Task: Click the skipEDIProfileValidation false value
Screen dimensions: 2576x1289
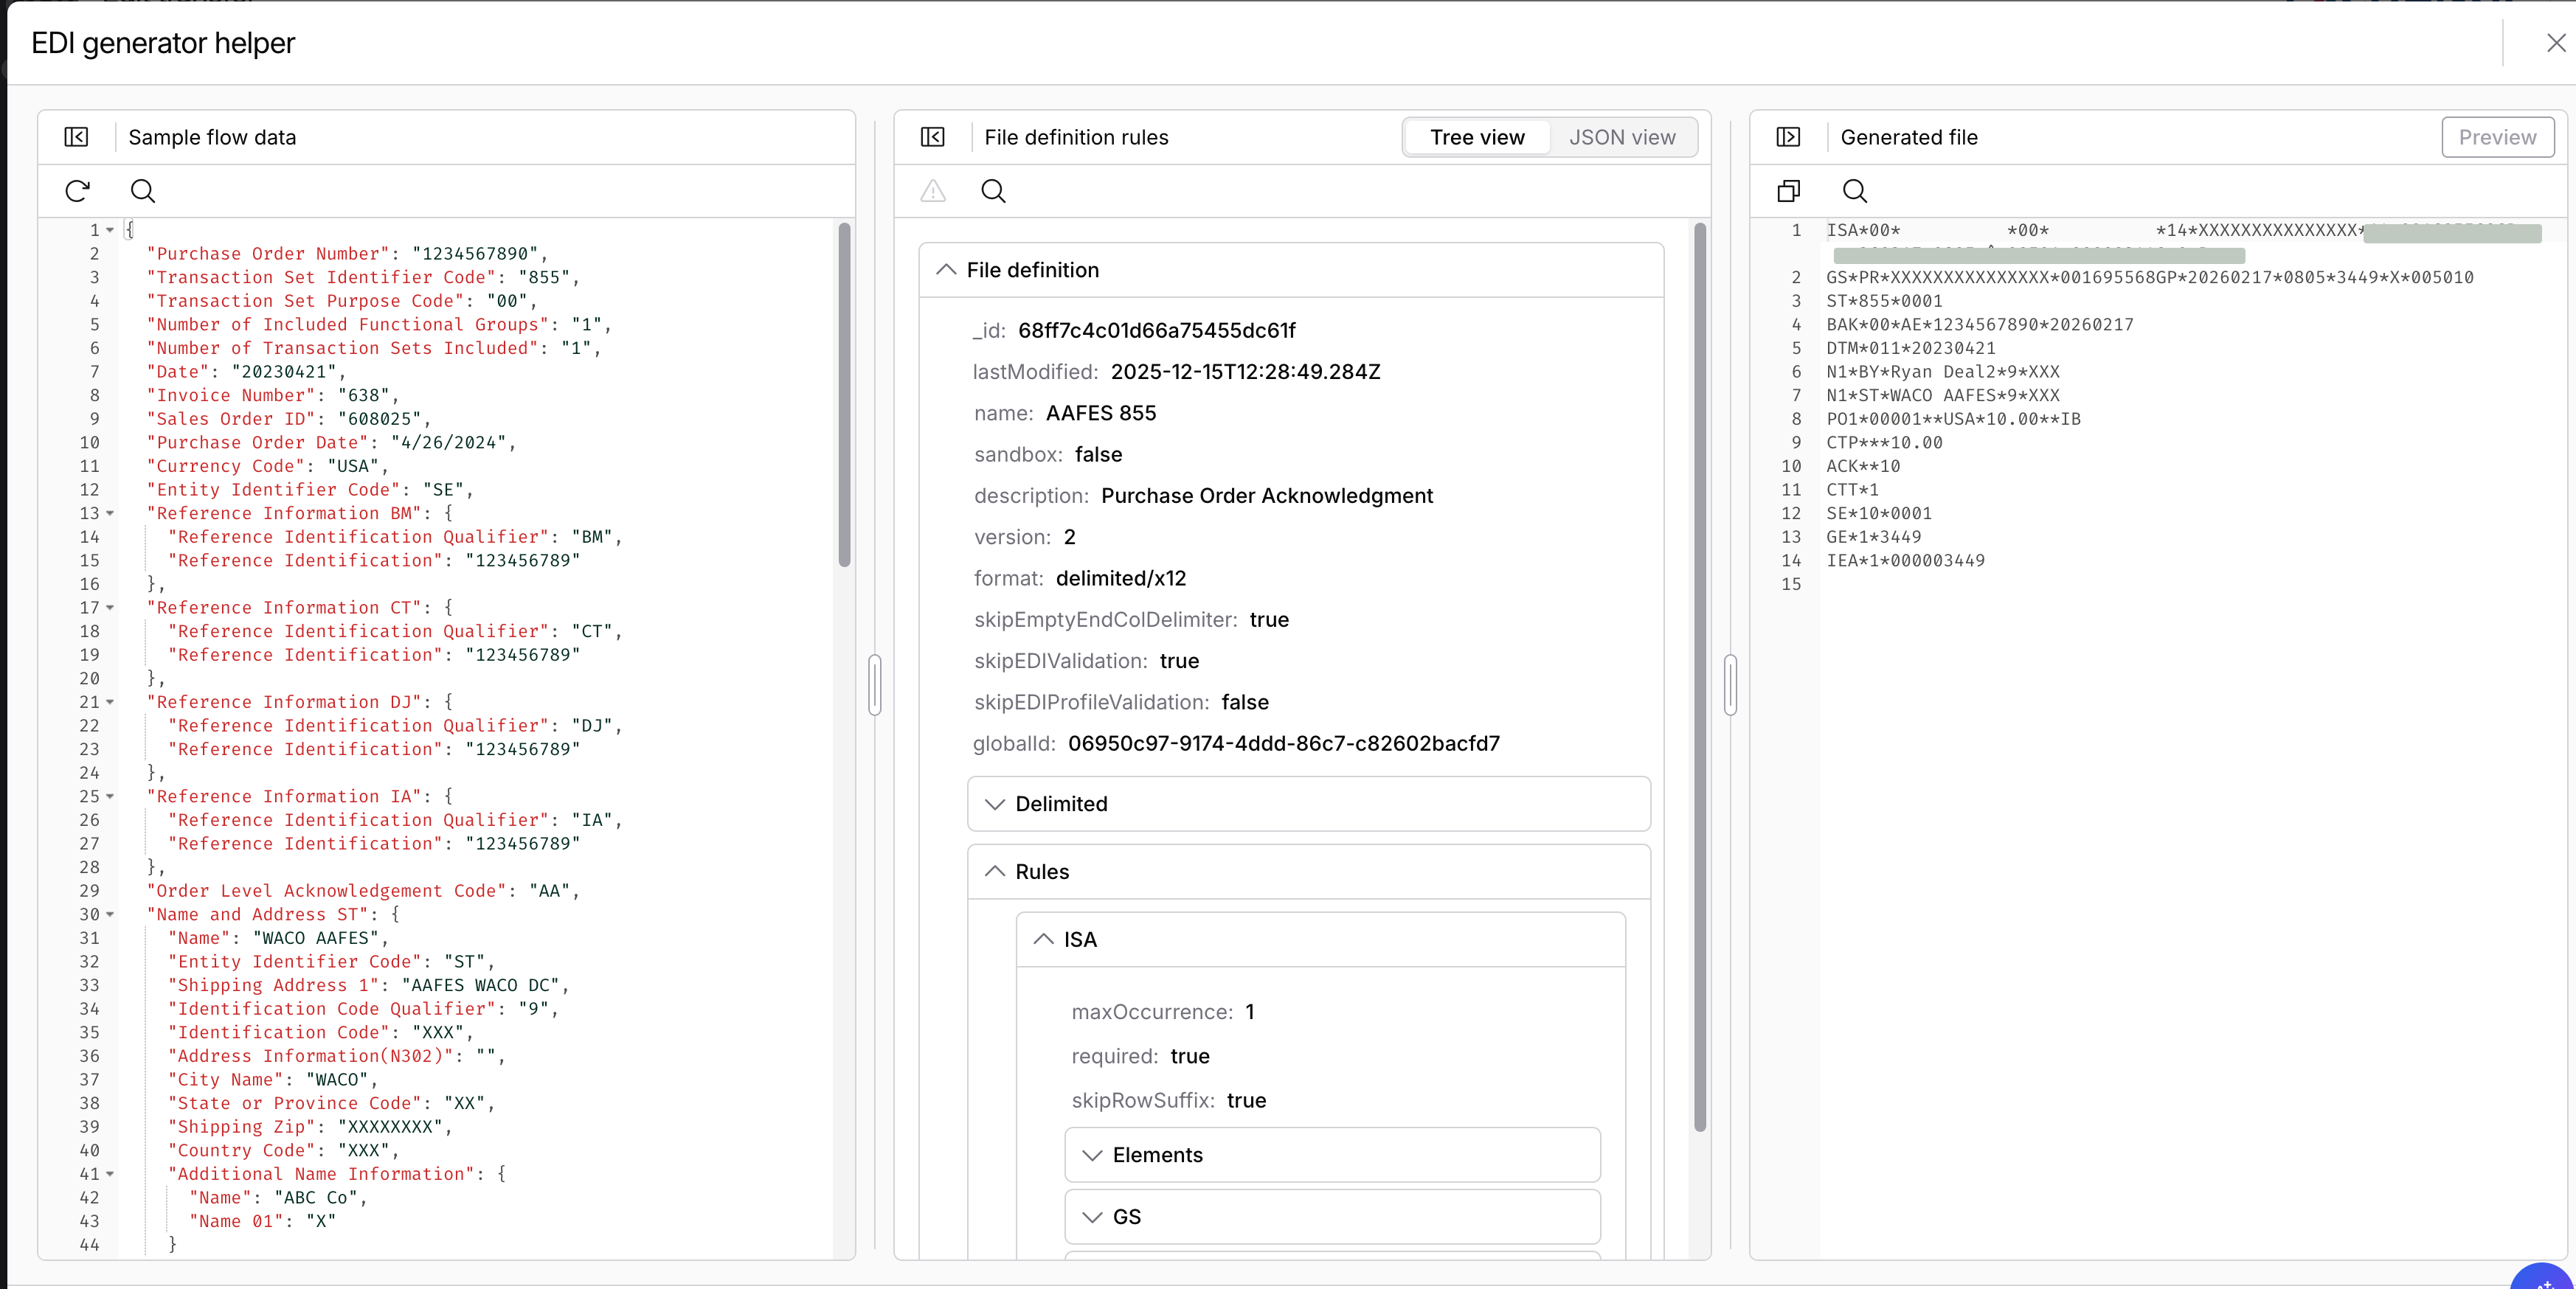Action: pyautogui.click(x=1244, y=702)
